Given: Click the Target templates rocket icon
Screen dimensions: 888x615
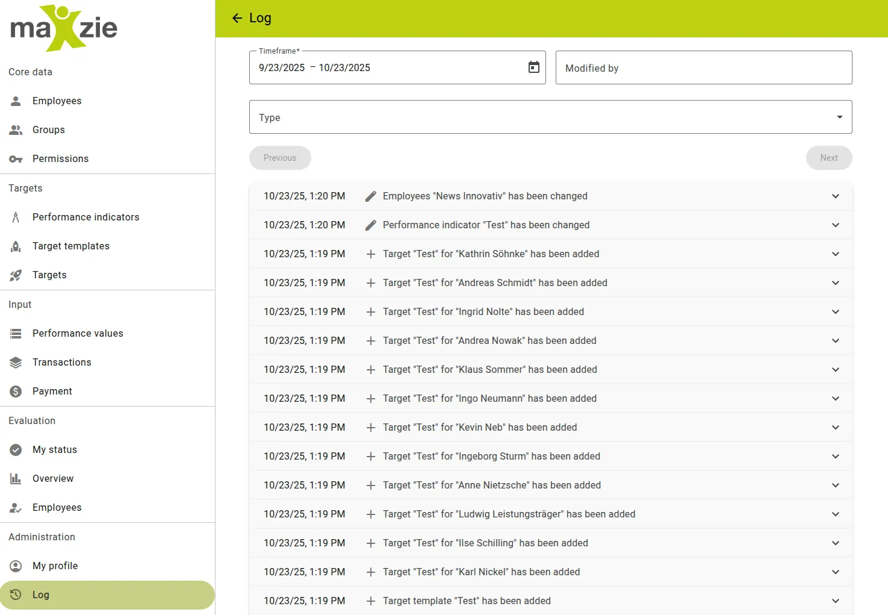Looking at the screenshot, I should [16, 246].
